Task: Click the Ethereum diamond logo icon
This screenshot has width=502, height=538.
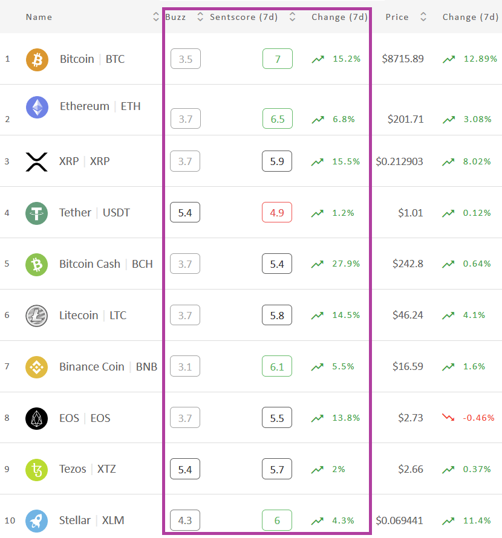Action: [x=37, y=108]
